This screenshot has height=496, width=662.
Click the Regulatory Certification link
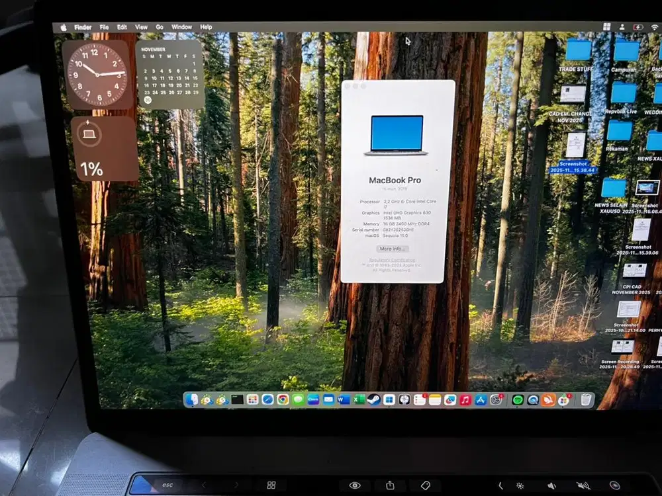[x=392, y=260]
